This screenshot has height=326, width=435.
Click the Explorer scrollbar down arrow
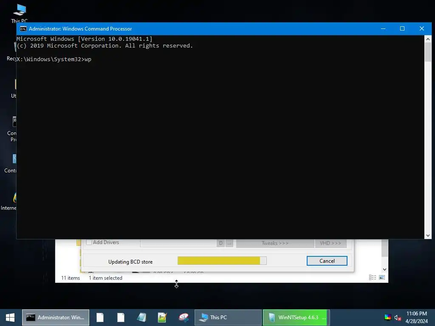(x=384, y=269)
